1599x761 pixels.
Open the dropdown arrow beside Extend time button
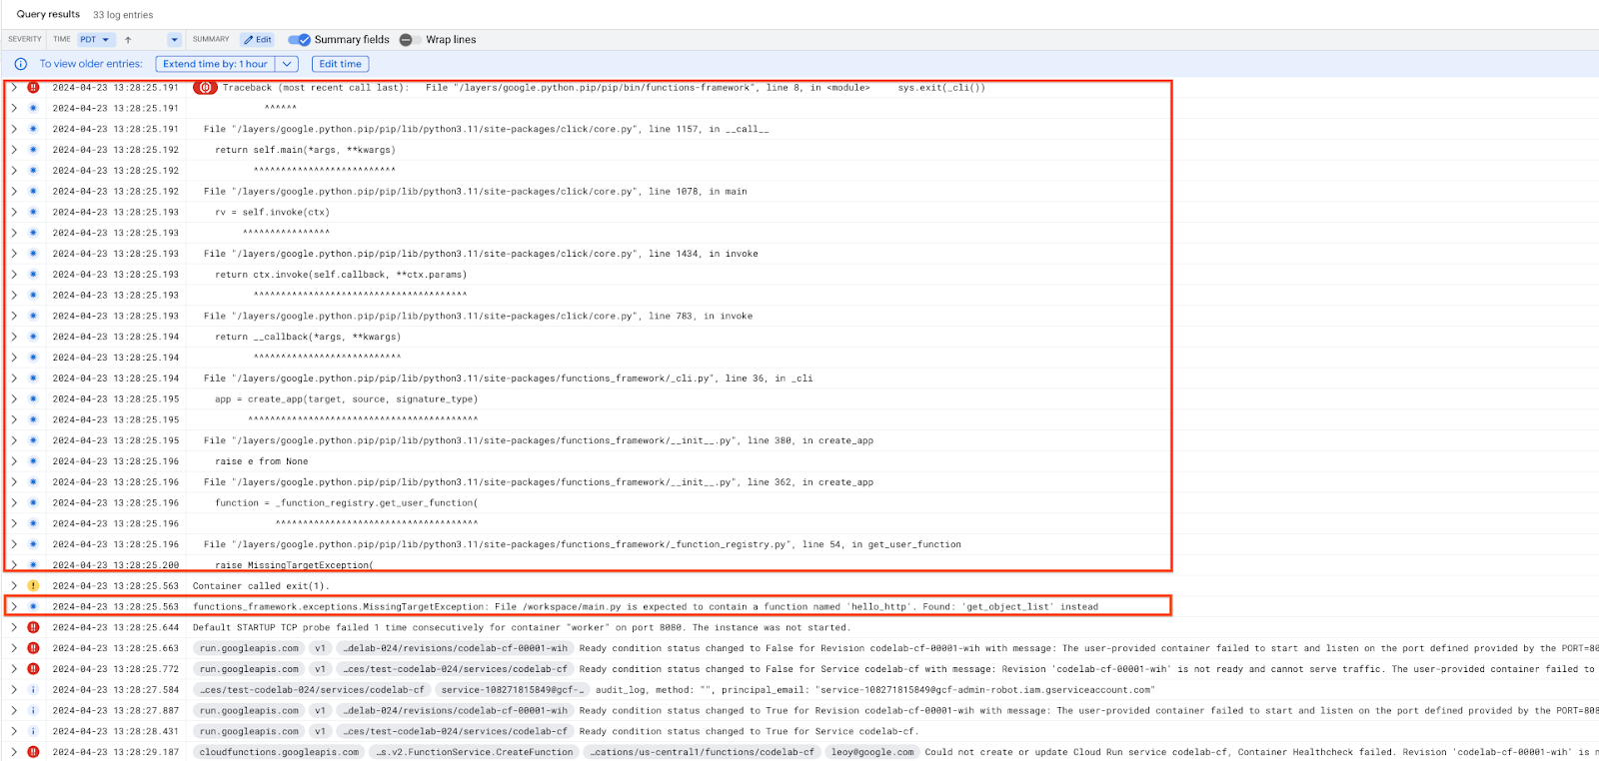(287, 64)
